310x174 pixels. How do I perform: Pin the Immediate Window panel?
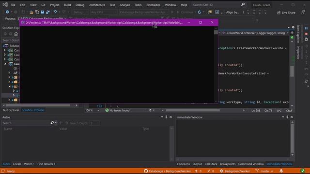(287, 117)
